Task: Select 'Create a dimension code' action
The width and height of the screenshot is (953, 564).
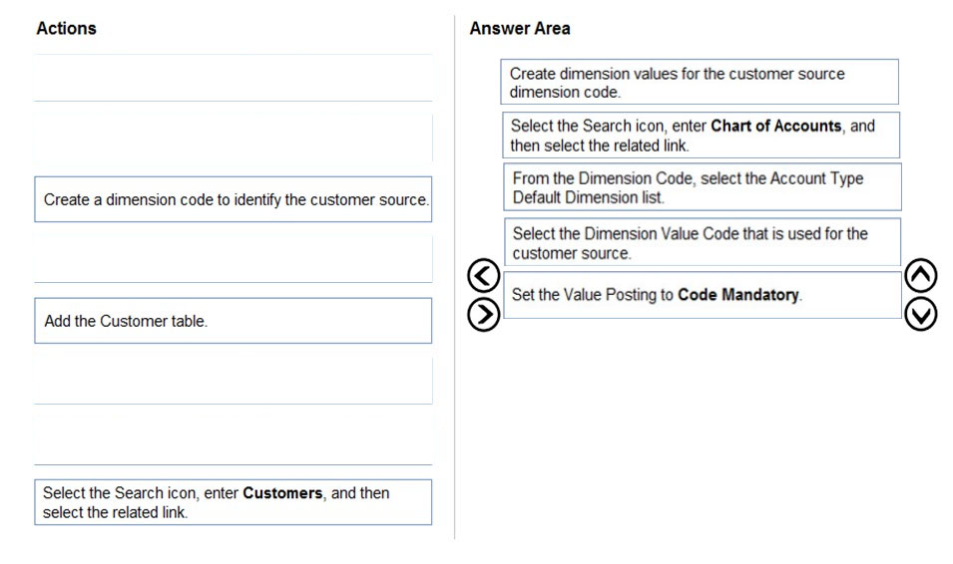Action: pyautogui.click(x=234, y=199)
